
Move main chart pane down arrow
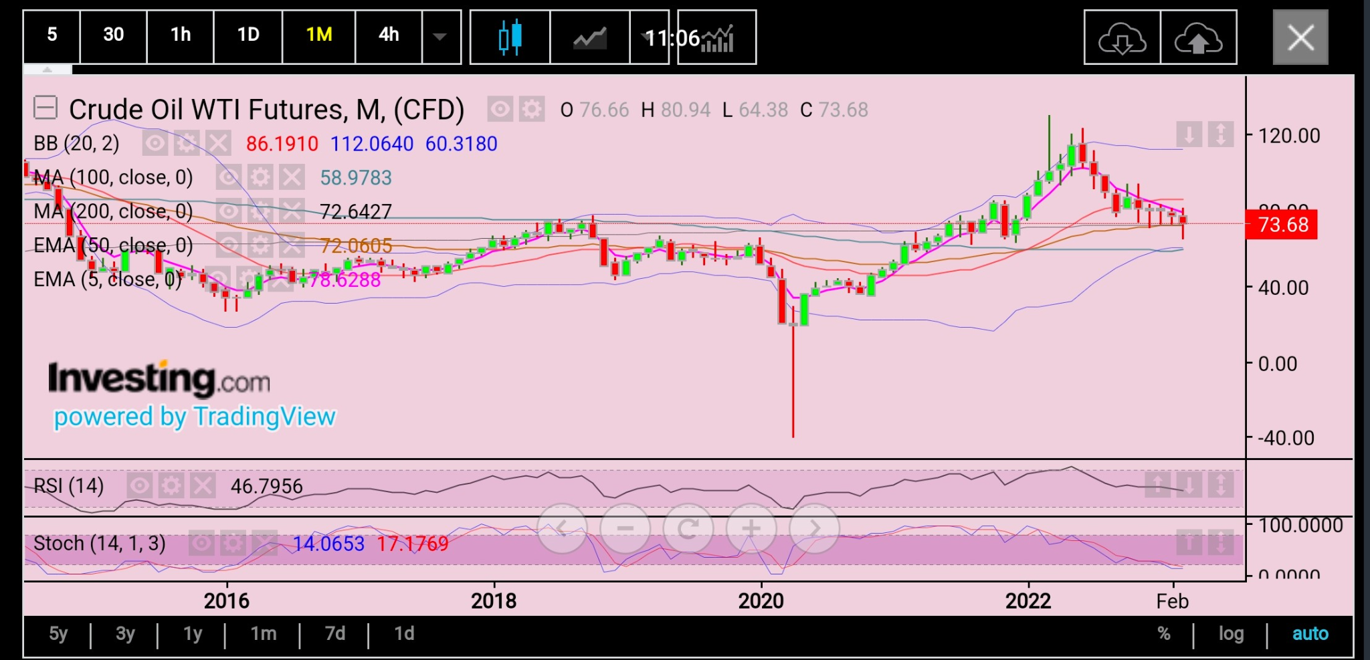coord(1189,134)
